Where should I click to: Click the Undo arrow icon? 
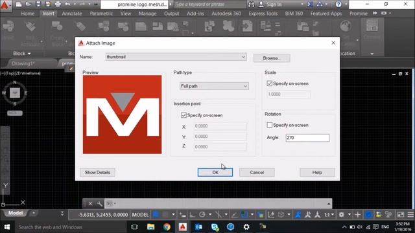click(67, 5)
